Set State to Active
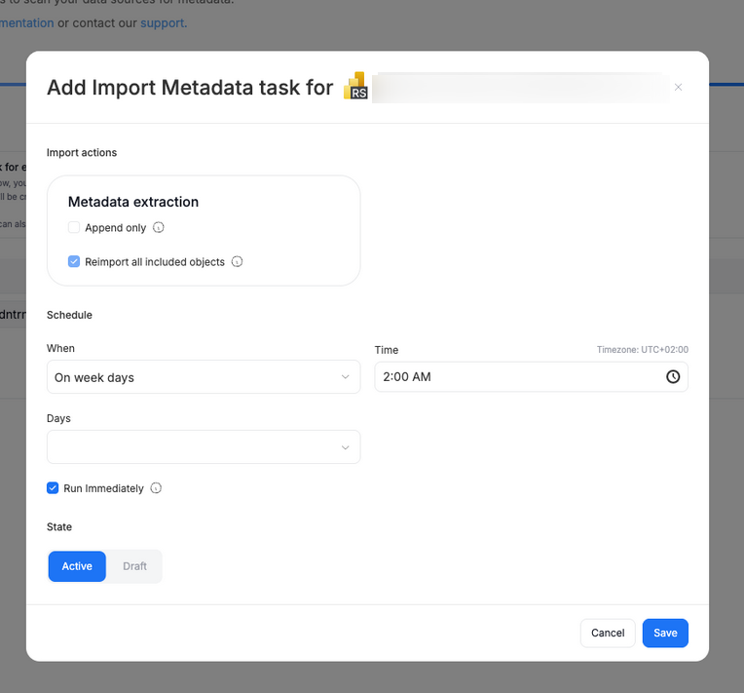Screen dimensions: 744x693 click(77, 566)
